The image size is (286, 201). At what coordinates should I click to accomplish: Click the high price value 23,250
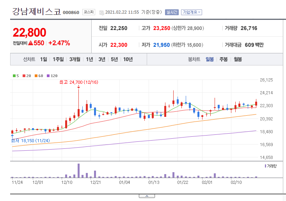coord(162,28)
